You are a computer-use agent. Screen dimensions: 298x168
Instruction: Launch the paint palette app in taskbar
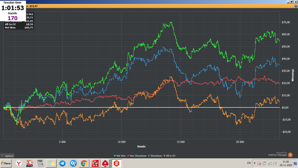point(30,163)
